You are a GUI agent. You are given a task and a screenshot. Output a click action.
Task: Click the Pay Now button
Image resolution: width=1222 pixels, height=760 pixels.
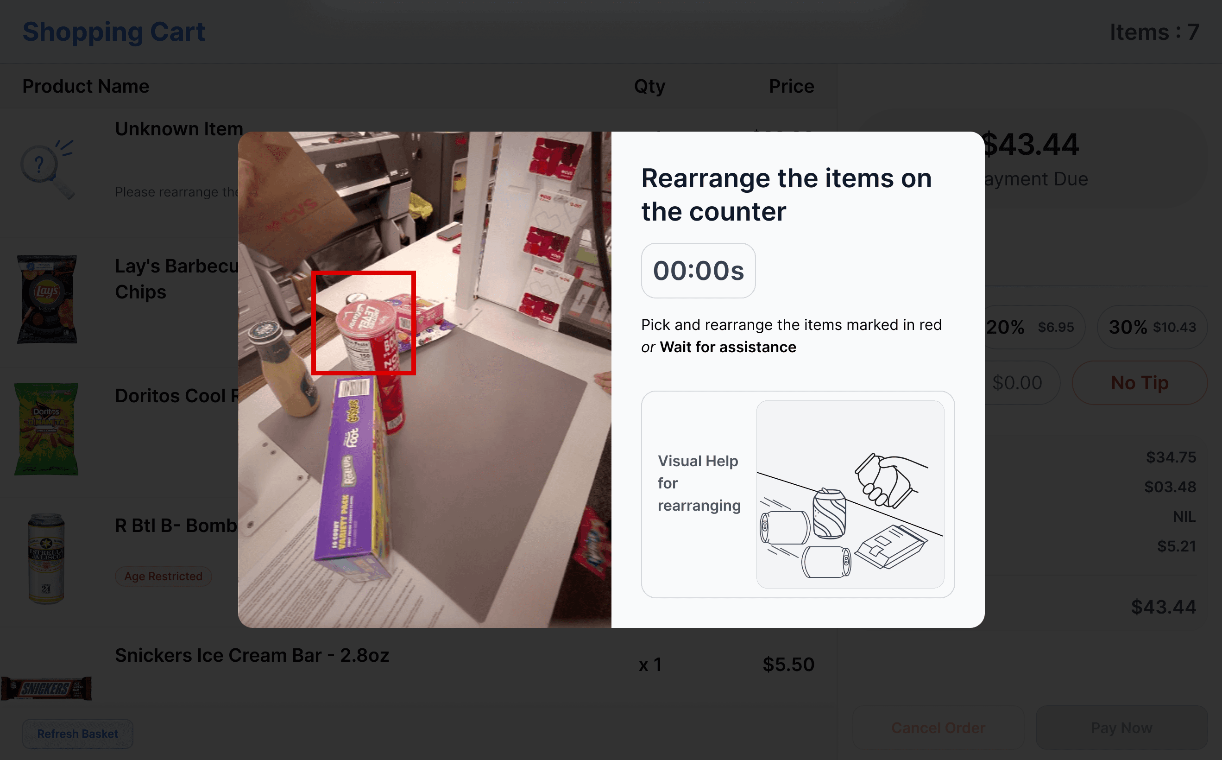[x=1121, y=728]
